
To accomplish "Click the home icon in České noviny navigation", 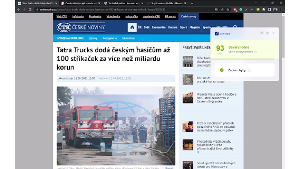I will pyautogui.click(x=132, y=27).
